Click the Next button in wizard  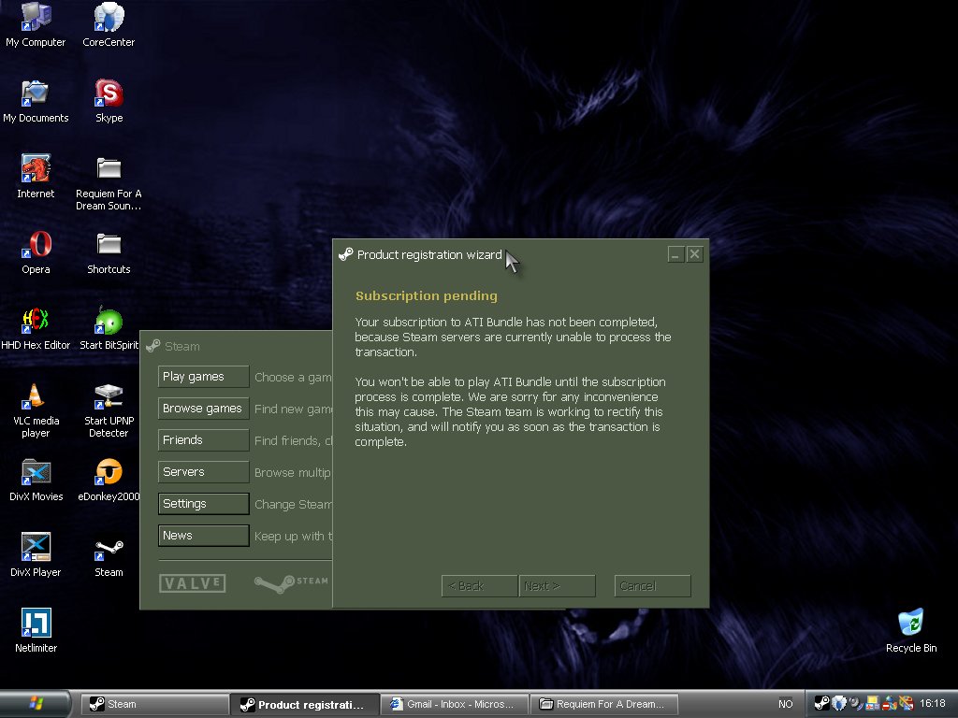557,586
